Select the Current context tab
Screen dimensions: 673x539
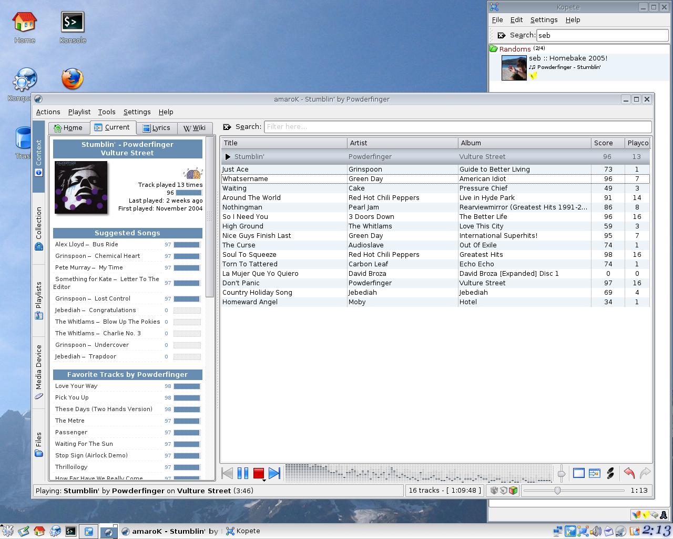113,127
